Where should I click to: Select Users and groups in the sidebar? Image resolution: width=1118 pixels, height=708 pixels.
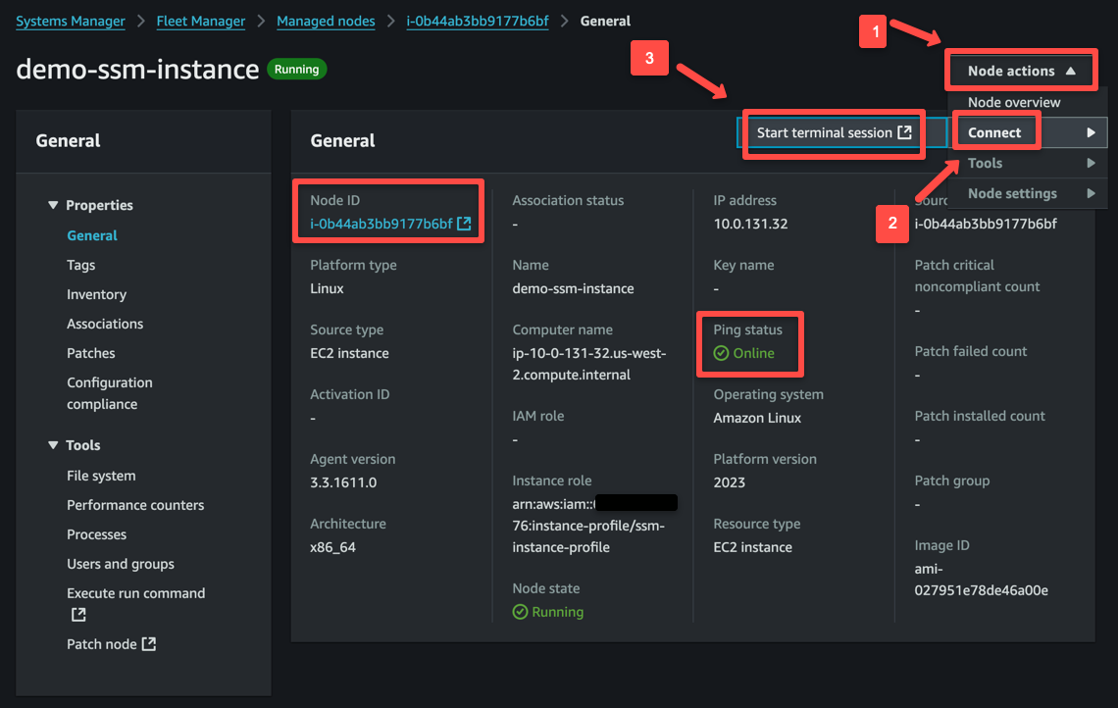coord(120,564)
